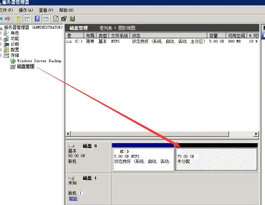Sort by the 布局 column header
Image resolution: width=265 pixels, height=205 pixels.
point(90,36)
